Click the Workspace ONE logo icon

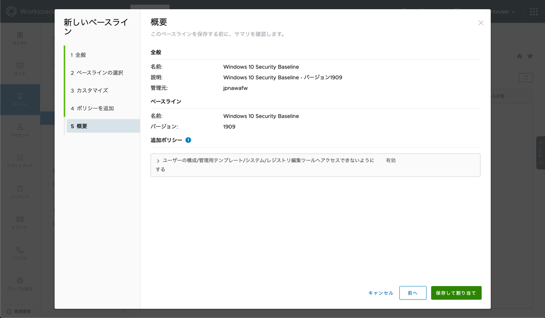[x=11, y=11]
